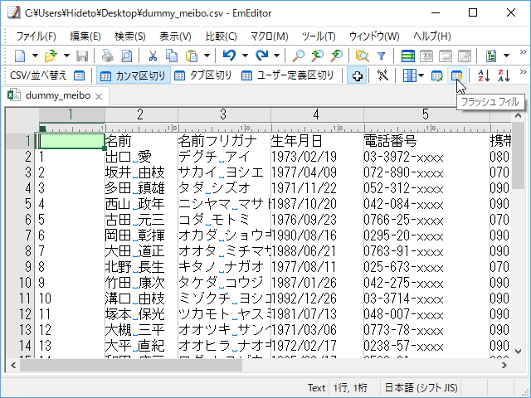Click column 4 header
531x398 pixels.
[x=317, y=114]
